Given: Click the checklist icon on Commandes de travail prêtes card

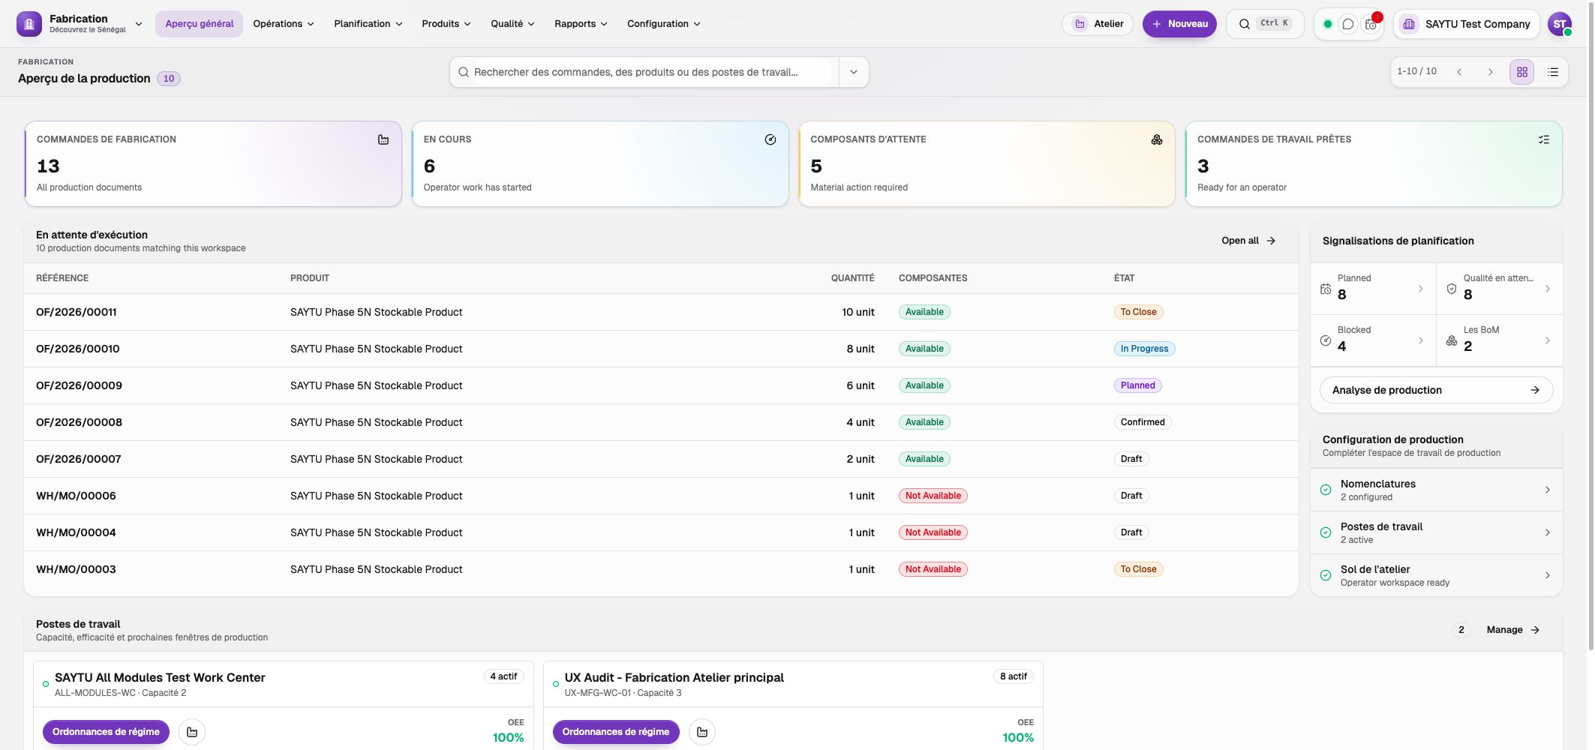Looking at the screenshot, I should click(1544, 139).
